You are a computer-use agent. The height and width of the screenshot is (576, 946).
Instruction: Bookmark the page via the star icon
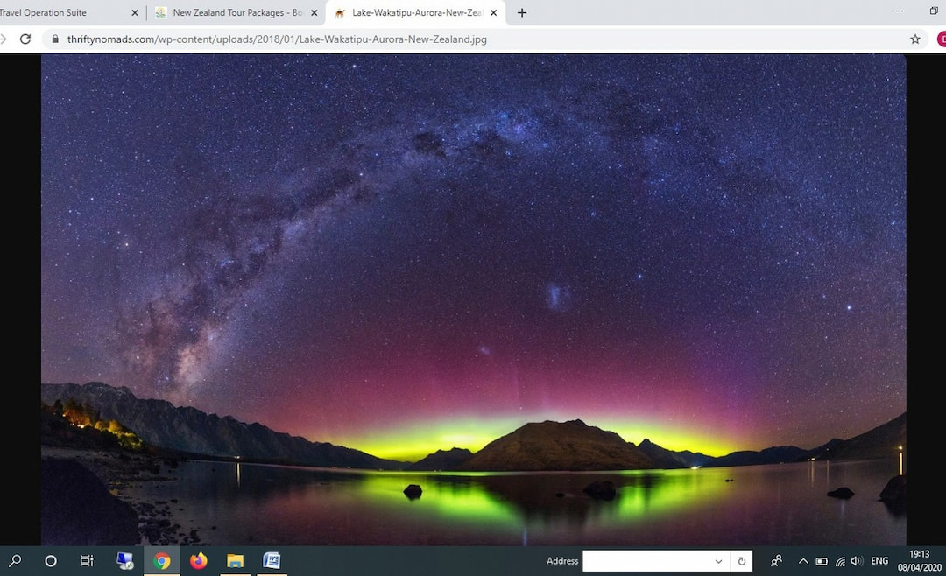point(914,39)
